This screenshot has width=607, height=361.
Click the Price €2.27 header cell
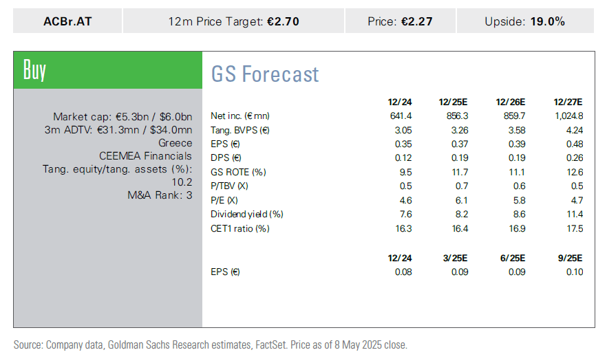coord(400,21)
